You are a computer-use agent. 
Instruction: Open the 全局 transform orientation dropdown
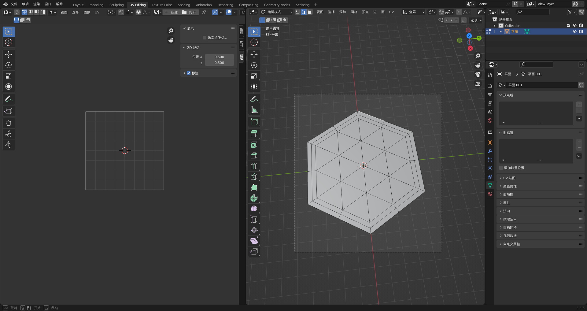click(x=414, y=12)
